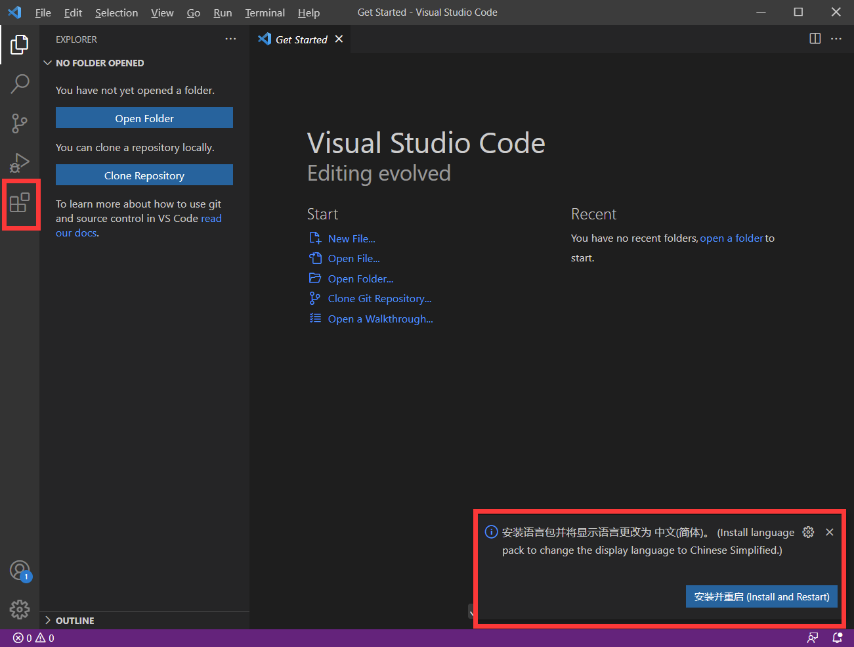Screen dimensions: 854x647
Task: Open the Explorer view in activity bar
Action: coord(20,45)
